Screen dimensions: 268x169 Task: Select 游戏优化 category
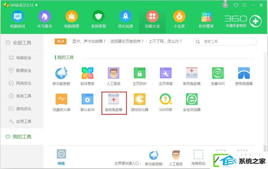click(x=22, y=109)
